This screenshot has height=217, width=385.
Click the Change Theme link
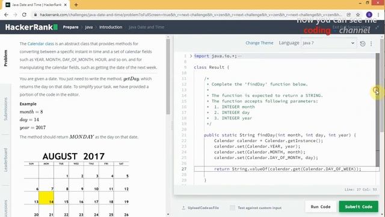click(259, 43)
